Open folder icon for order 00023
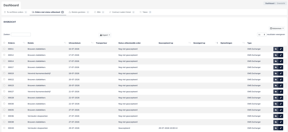 [276, 86]
